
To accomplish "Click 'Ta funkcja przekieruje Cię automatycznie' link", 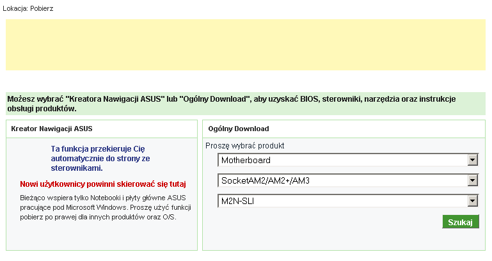I will pos(100,159).
